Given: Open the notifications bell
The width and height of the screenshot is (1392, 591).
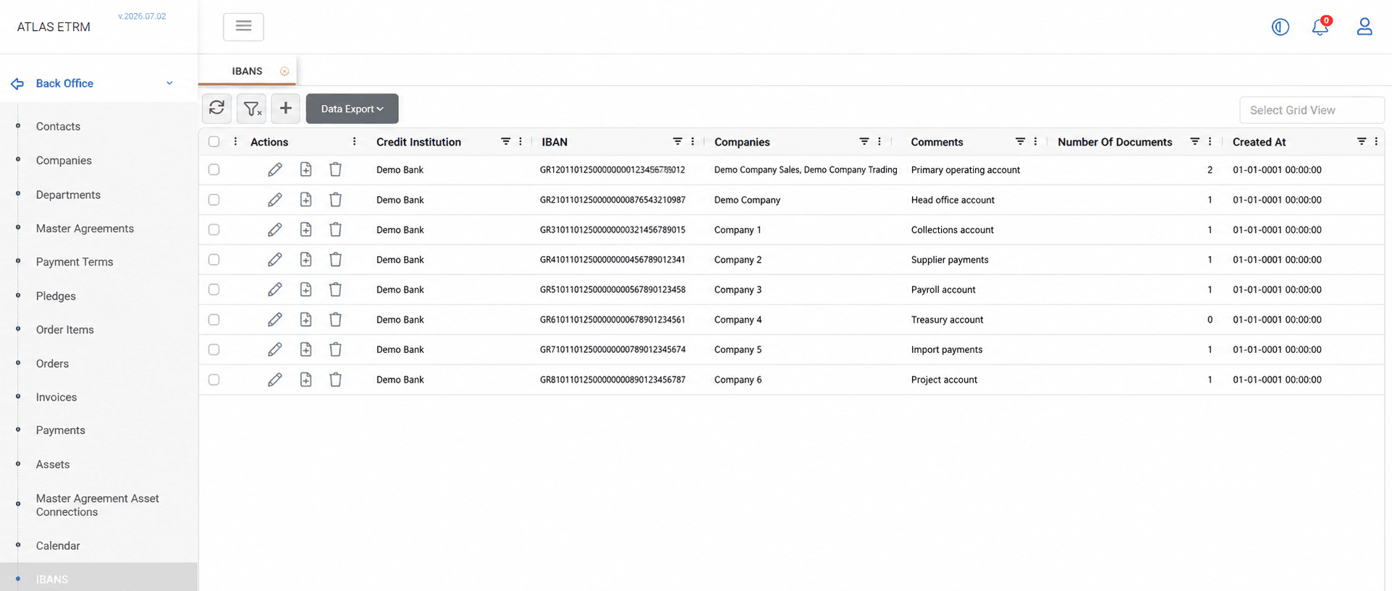Looking at the screenshot, I should (x=1320, y=27).
